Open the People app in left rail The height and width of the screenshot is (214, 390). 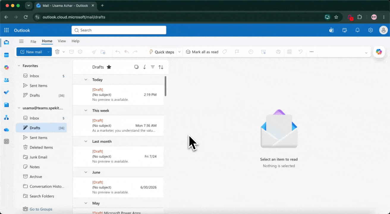6,80
